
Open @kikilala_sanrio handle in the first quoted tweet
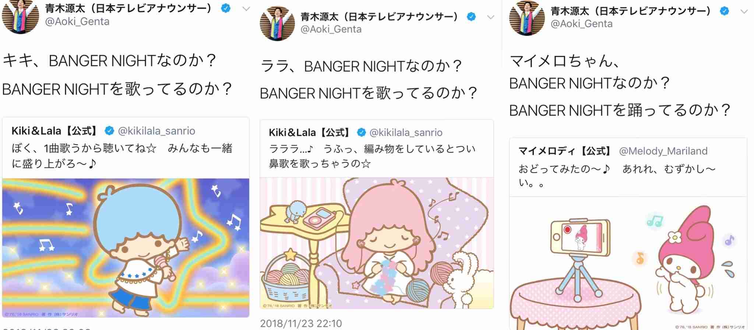point(156,131)
